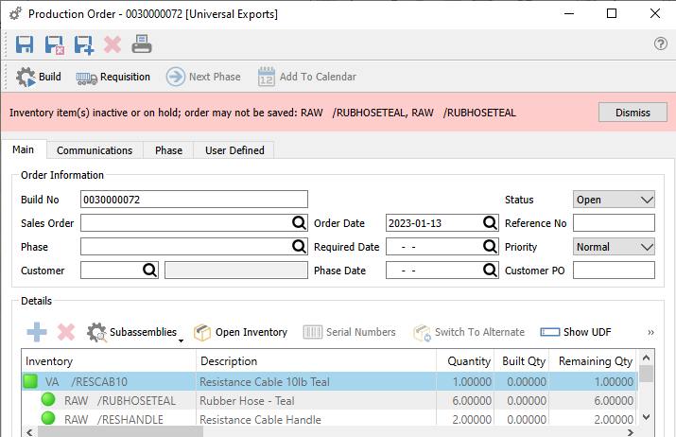676x437 pixels.
Task: Click the green circle beside RAW /RESHANDLE
Action: (48, 418)
